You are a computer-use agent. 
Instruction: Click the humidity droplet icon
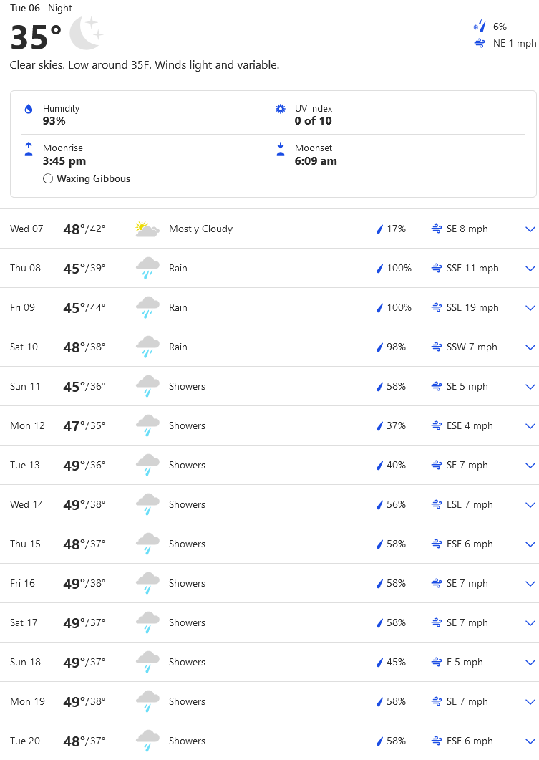(29, 109)
